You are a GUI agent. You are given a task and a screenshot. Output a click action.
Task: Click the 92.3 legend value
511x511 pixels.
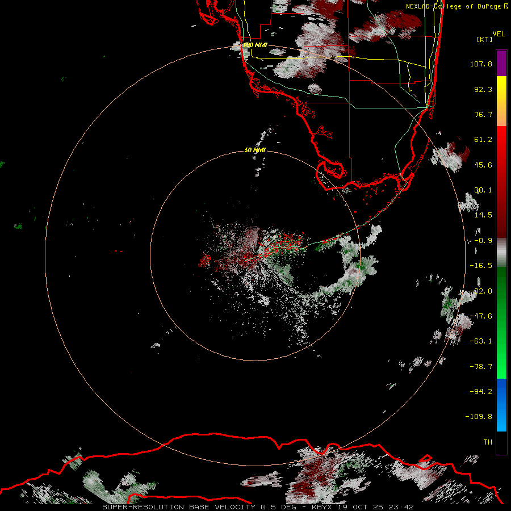tap(483, 89)
